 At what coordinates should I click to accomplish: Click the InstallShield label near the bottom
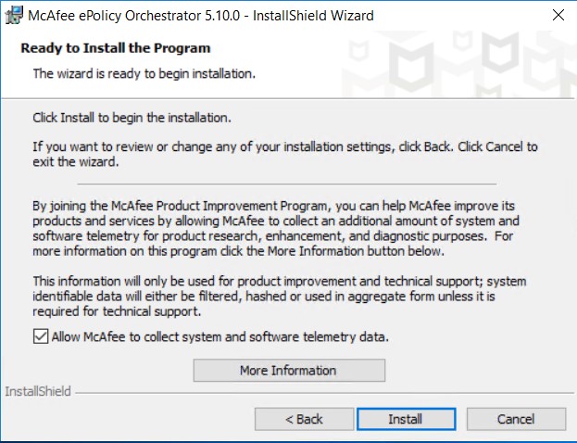pyautogui.click(x=38, y=391)
